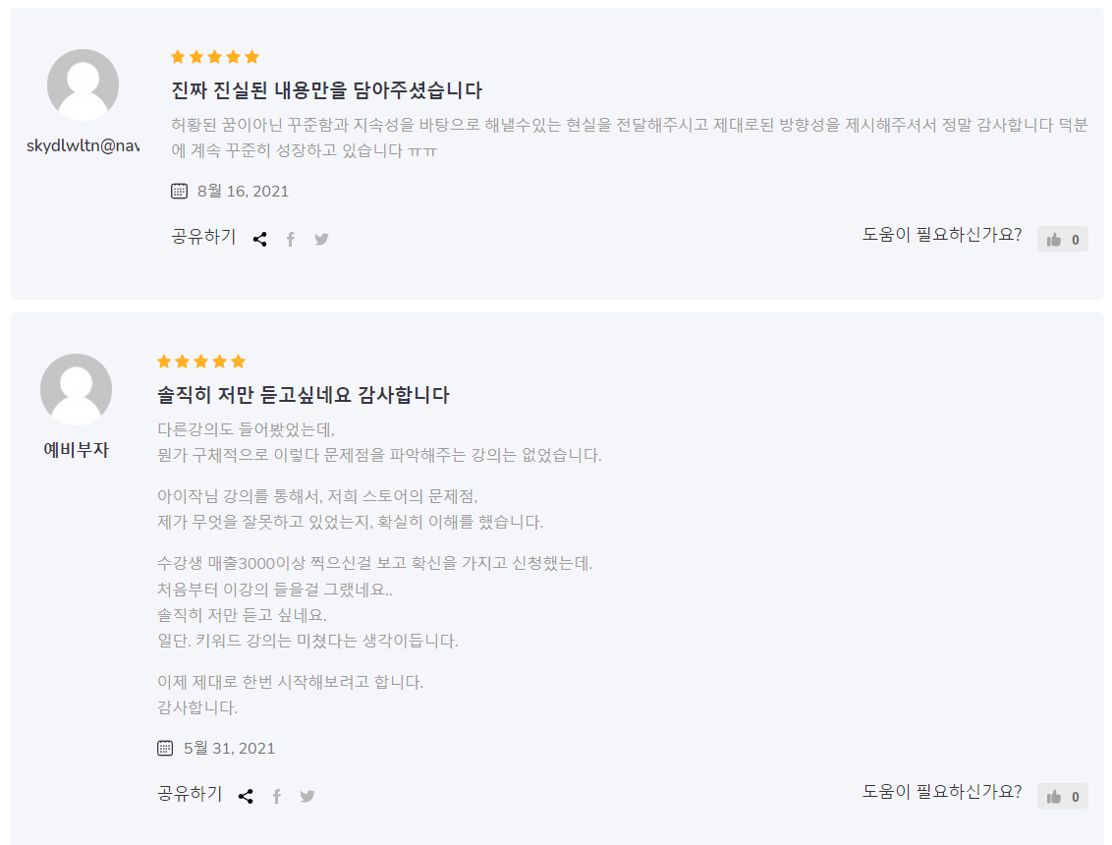Click 공유하기 label in second review
The width and height of the screenshot is (1112, 845).
tap(190, 794)
